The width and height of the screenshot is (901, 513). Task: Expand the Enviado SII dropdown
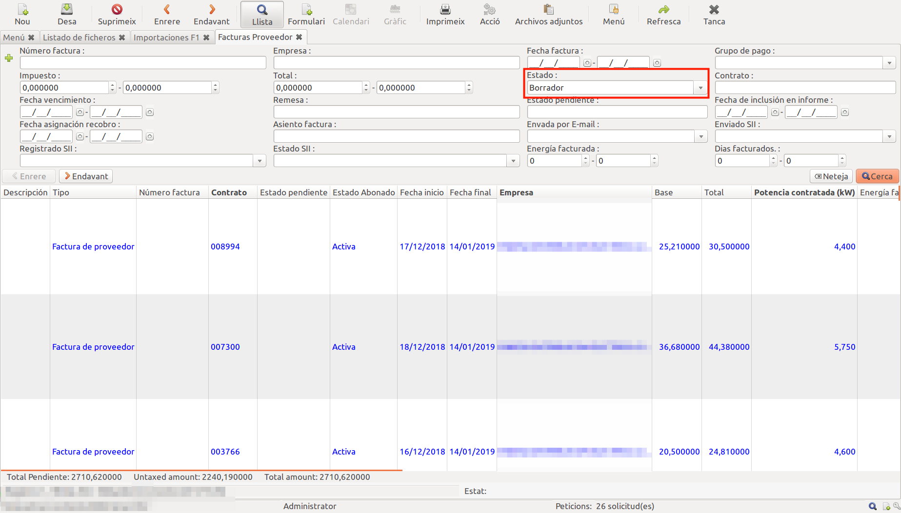[889, 136]
